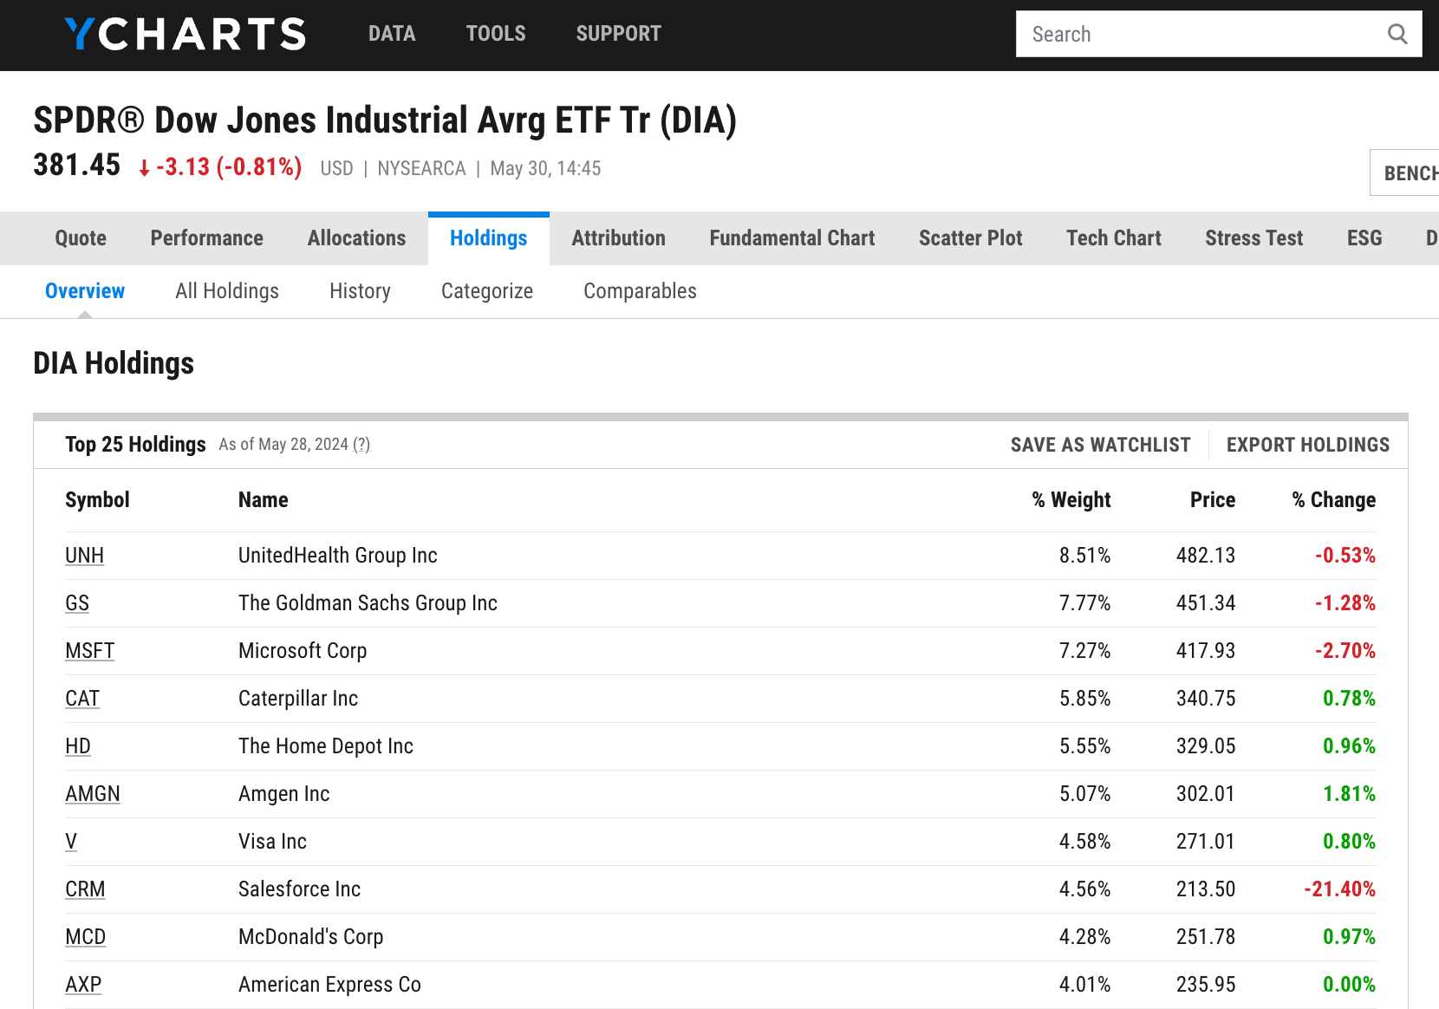Select the Holdings tab
1439x1009 pixels.
pos(489,238)
